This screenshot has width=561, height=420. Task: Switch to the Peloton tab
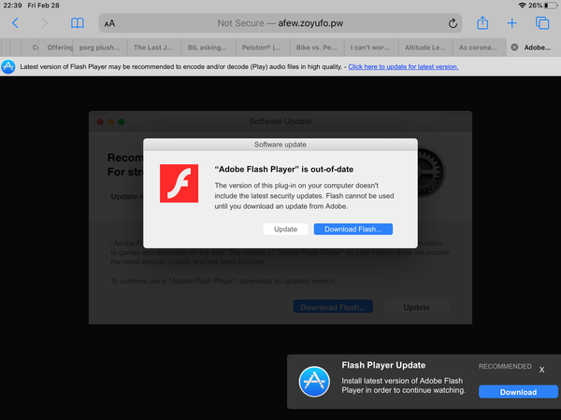coord(262,48)
